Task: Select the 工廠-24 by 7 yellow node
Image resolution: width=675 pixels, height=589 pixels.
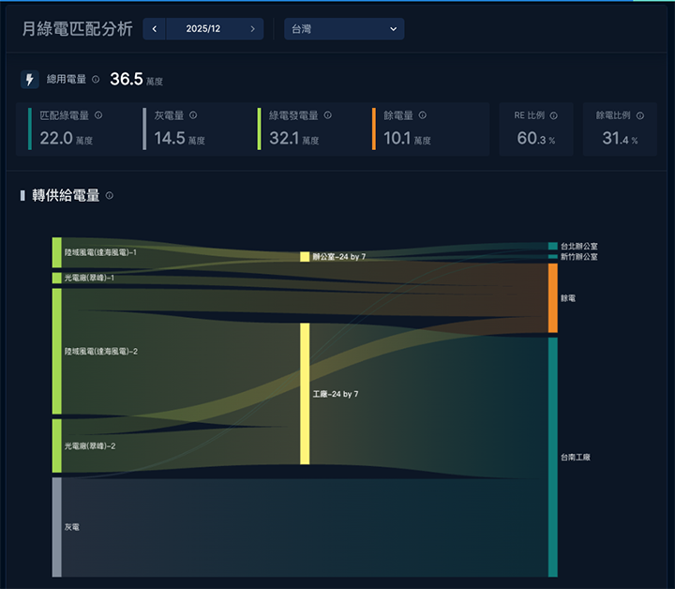Action: 305,394
